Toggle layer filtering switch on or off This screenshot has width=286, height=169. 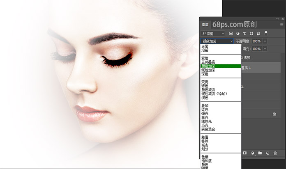(266, 33)
